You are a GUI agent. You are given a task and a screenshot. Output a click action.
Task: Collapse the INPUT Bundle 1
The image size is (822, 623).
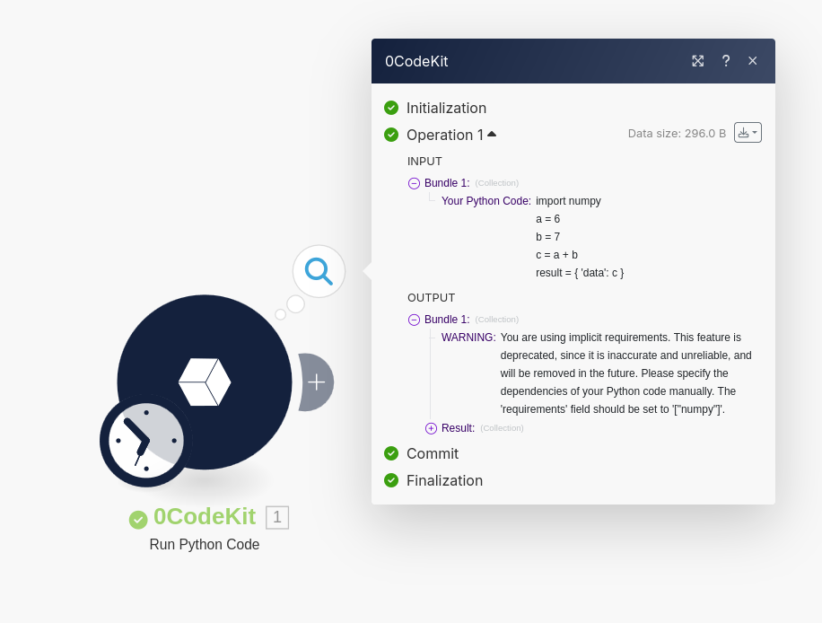coord(415,183)
